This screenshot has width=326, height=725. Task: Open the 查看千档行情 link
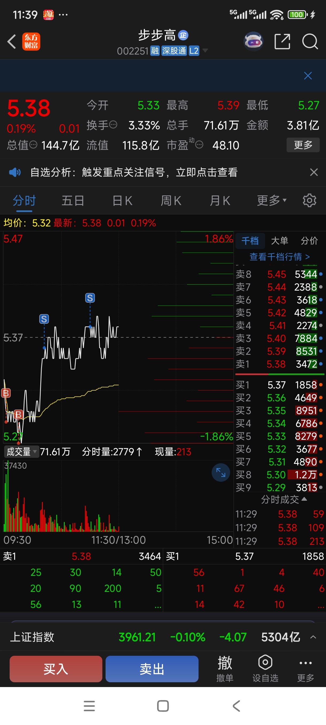[x=280, y=257]
